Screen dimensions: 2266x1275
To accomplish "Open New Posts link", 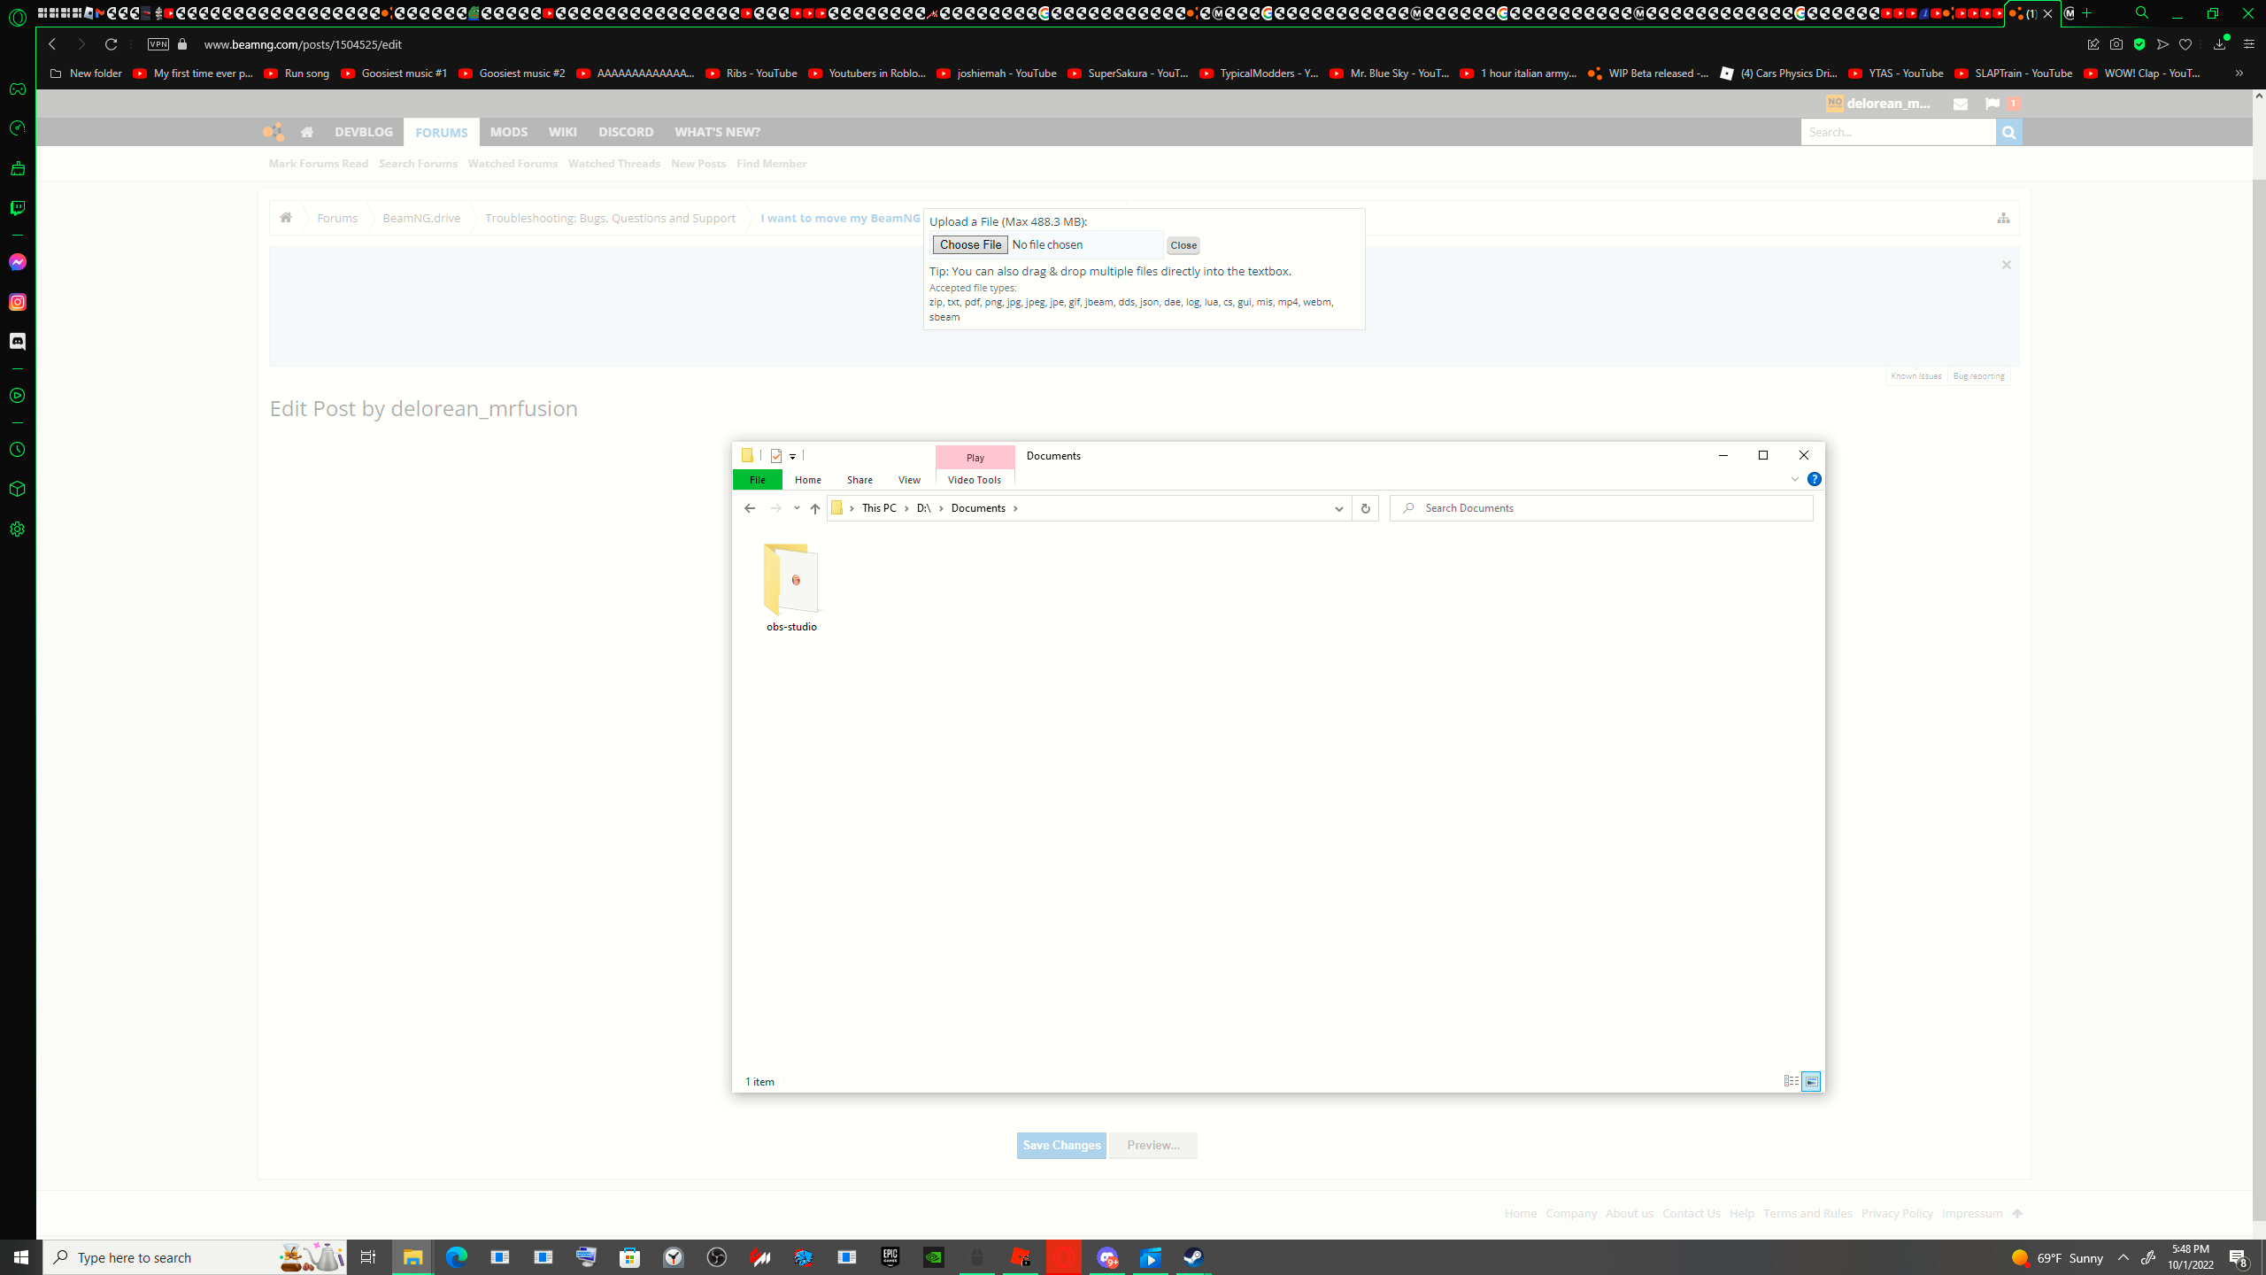I will tap(698, 164).
